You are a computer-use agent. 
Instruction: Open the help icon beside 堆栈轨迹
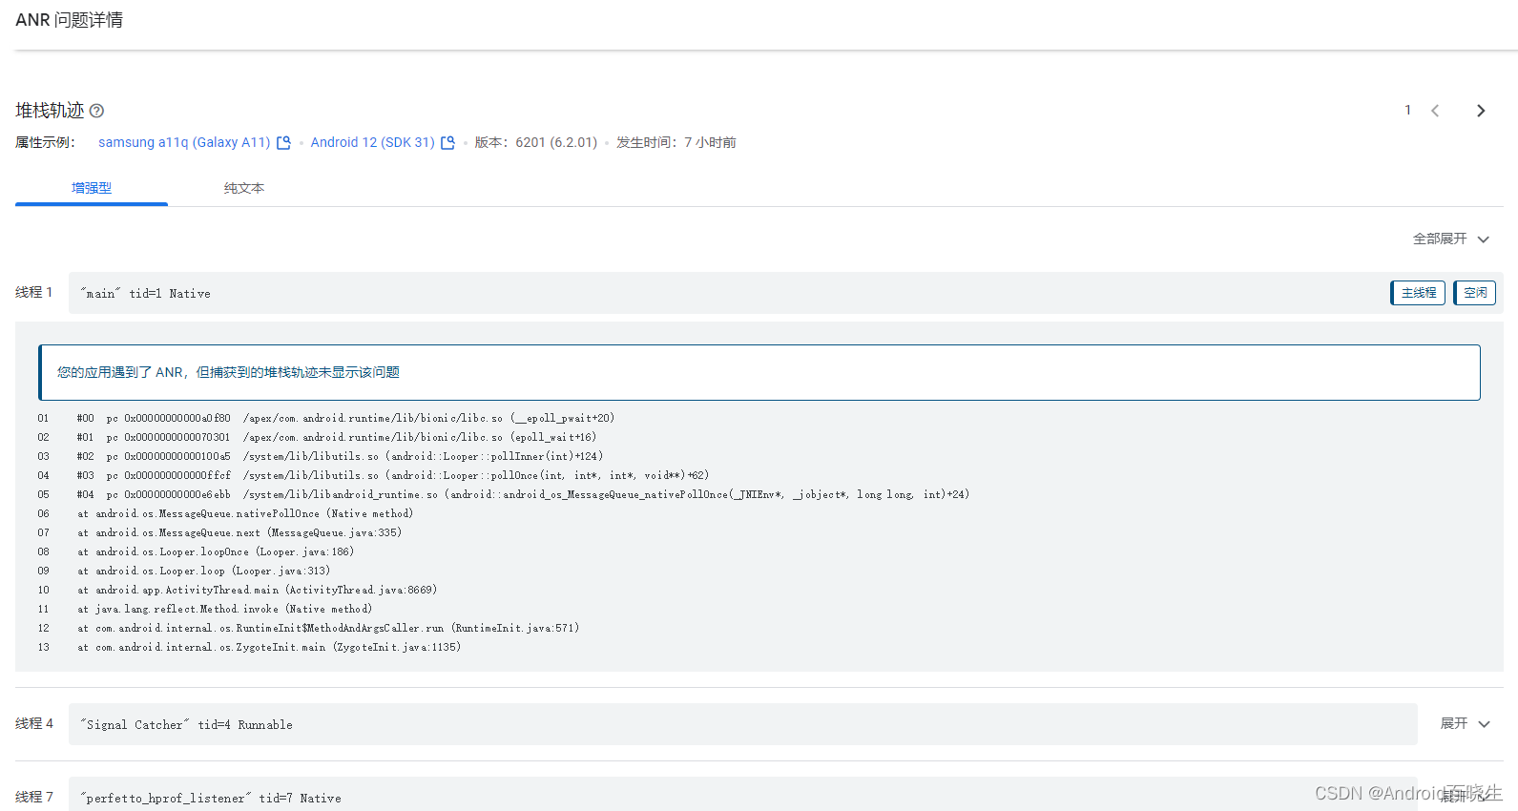[x=96, y=111]
